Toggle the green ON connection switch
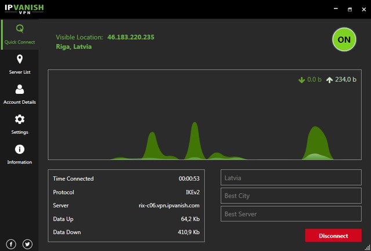Screen dimensions: 371x251 pyautogui.click(x=344, y=40)
